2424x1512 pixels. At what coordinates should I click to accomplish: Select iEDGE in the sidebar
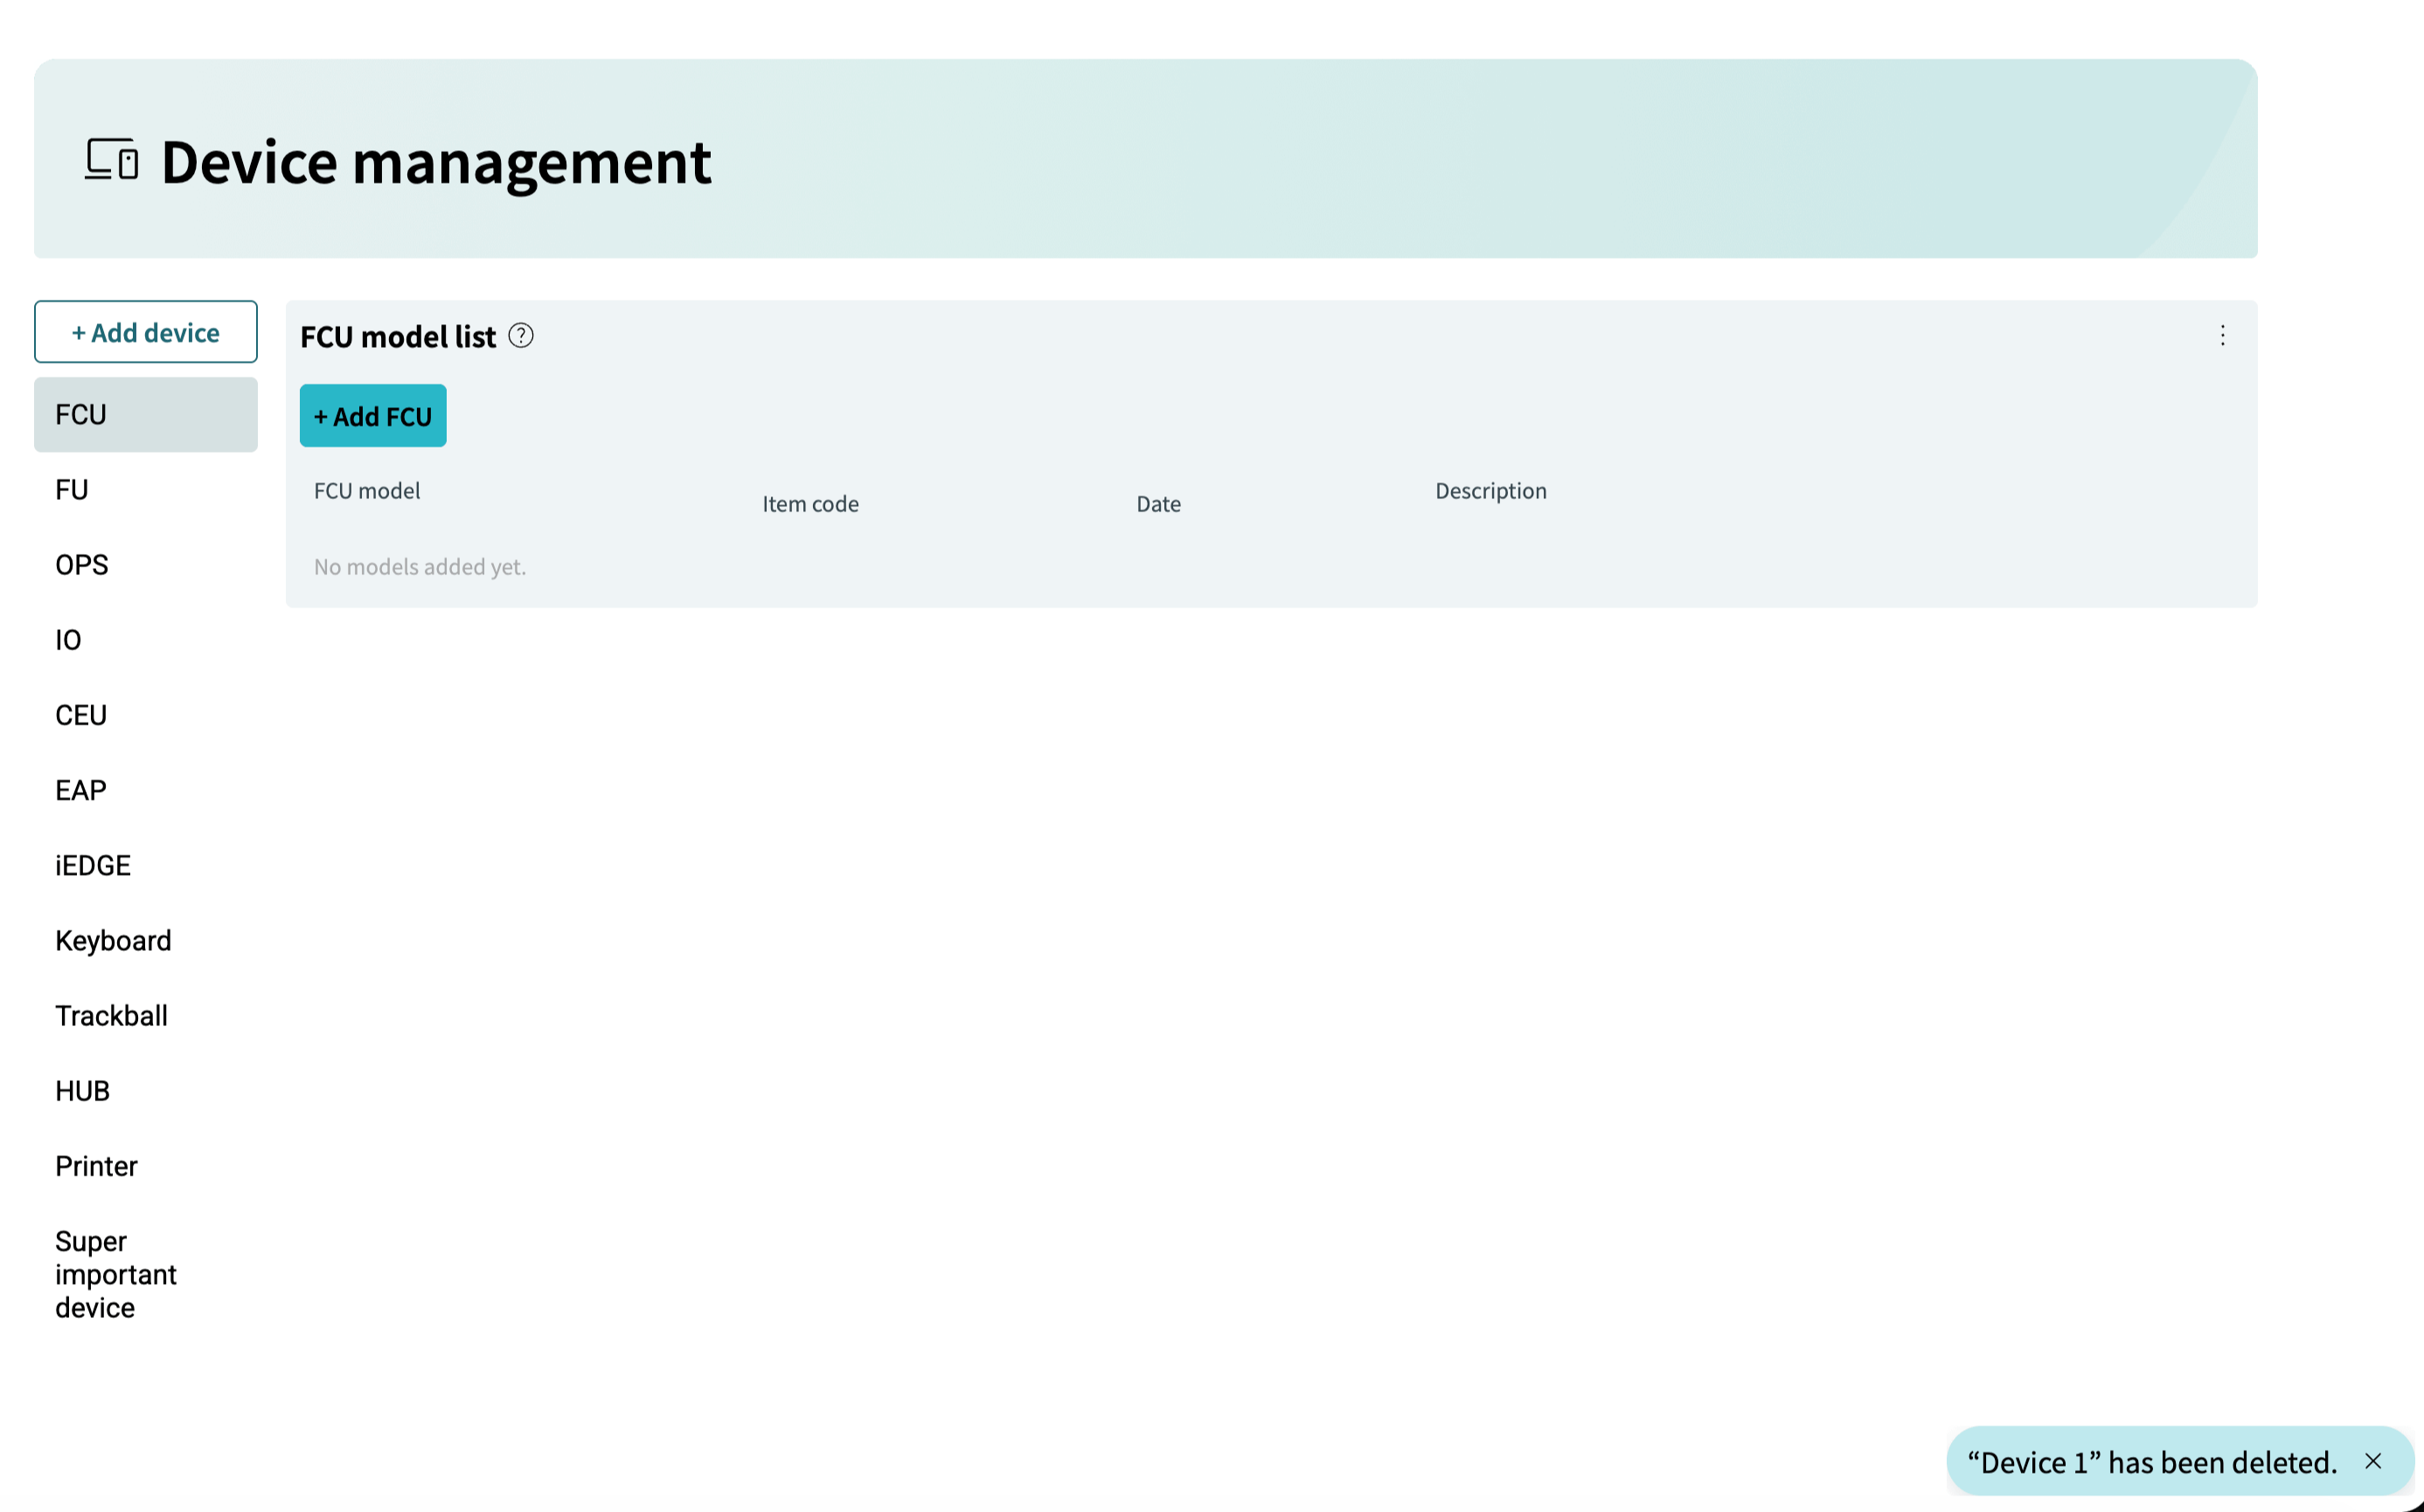[x=146, y=865]
